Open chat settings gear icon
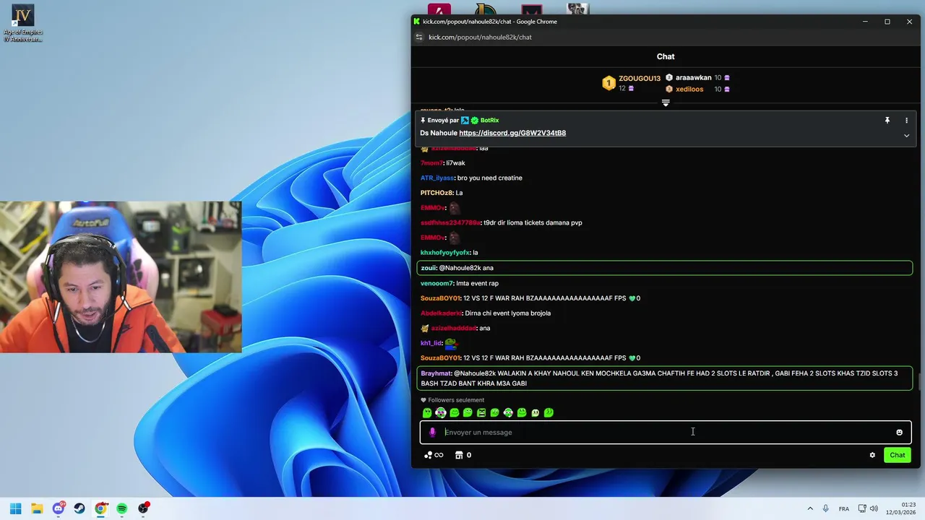This screenshot has height=520, width=925. [872, 455]
